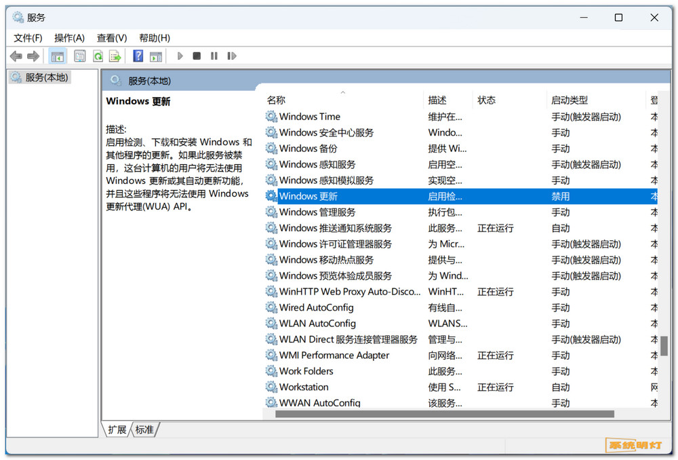Select the WWAN AutoConfig service row

tap(460, 402)
